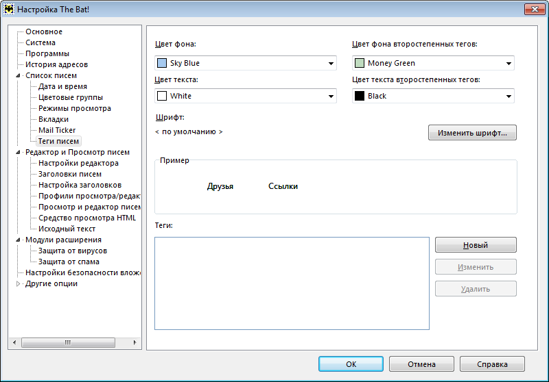Select 'Редактор и Просмотр писем' tree item
This screenshot has height=382, width=549.
(x=78, y=152)
